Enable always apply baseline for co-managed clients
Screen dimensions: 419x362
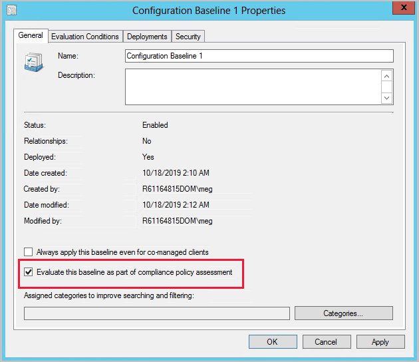tap(29, 252)
